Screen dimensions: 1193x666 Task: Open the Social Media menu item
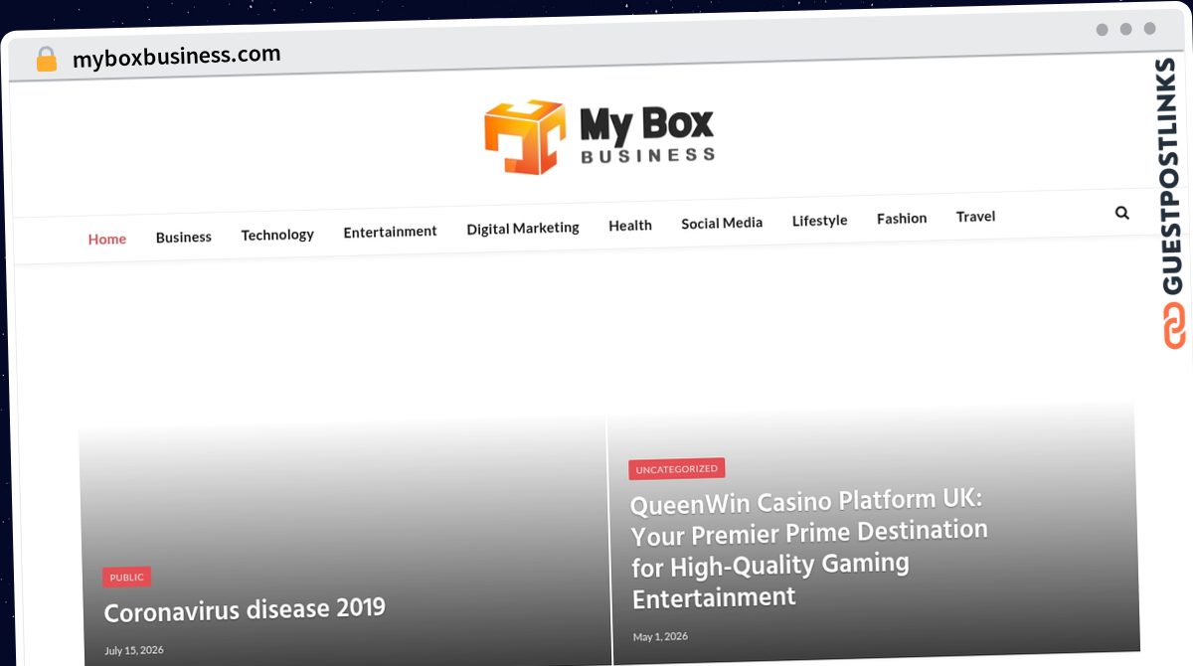(722, 223)
